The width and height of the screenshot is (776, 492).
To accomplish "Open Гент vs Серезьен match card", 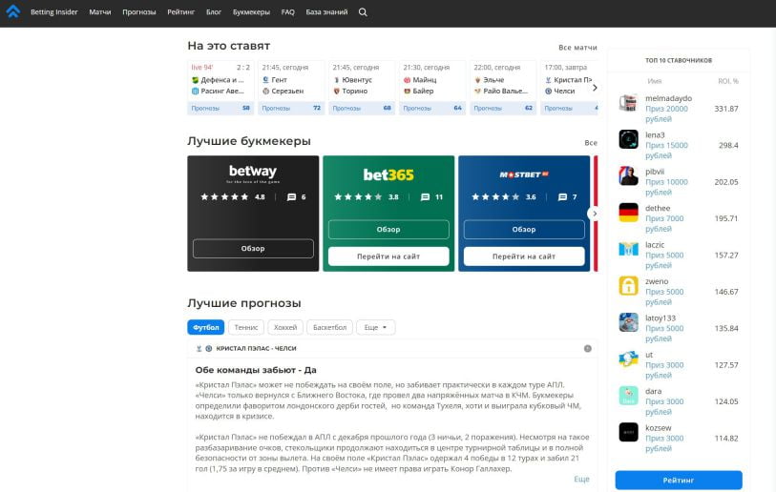I will click(291, 88).
